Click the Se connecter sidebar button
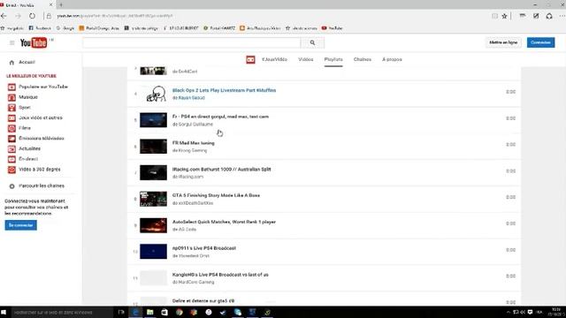 point(20,225)
